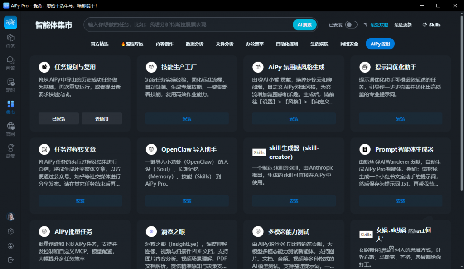Switch to the 生活娱乐 tab
Screen dimensions: 464x269
click(319, 44)
